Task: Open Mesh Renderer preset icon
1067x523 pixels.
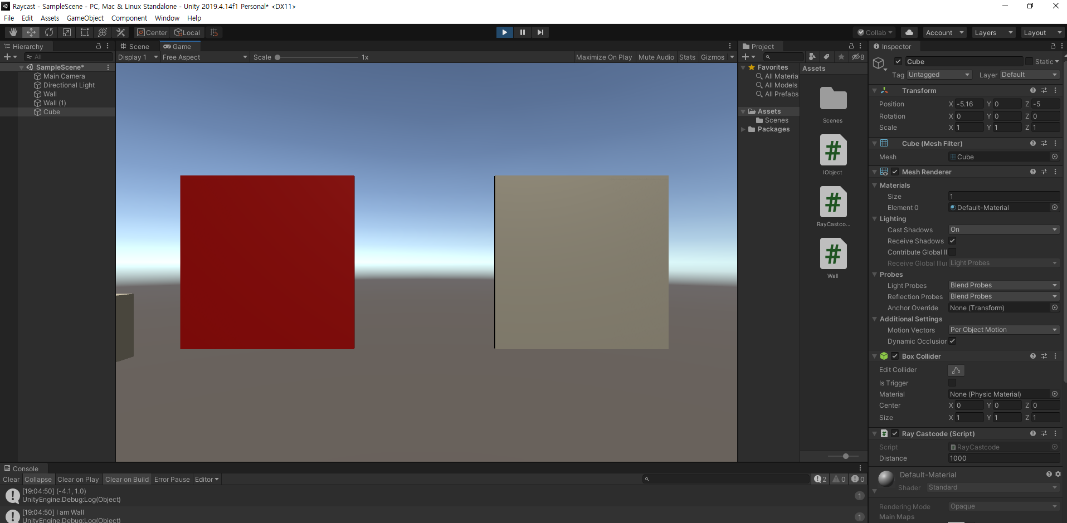Action: tap(1044, 172)
